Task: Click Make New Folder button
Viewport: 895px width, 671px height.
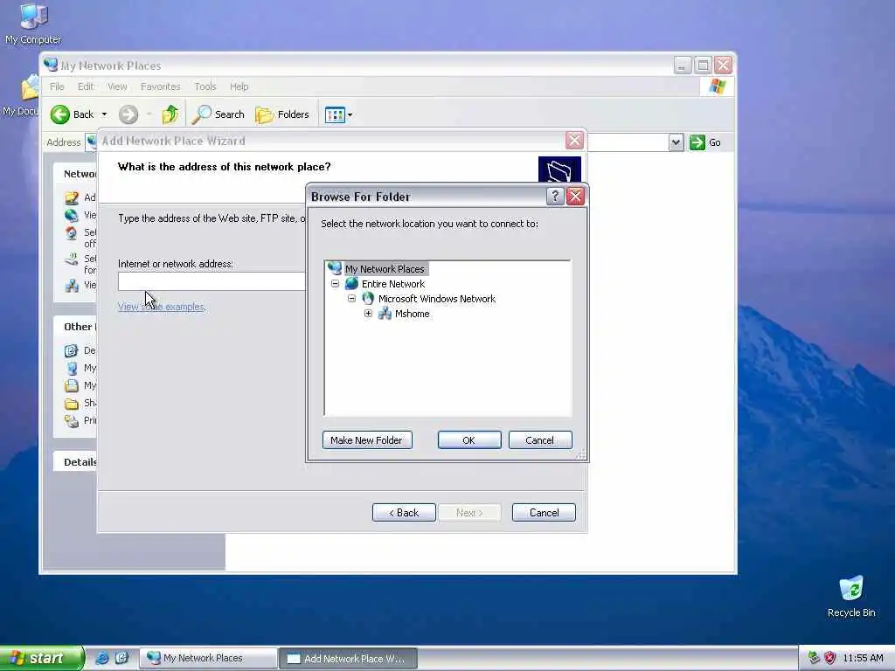Action: click(367, 440)
